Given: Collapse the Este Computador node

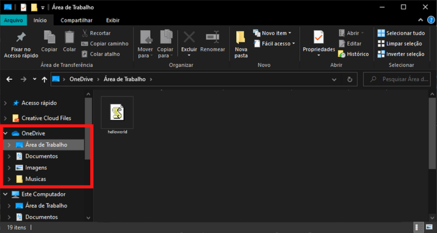Looking at the screenshot, I should [5, 194].
